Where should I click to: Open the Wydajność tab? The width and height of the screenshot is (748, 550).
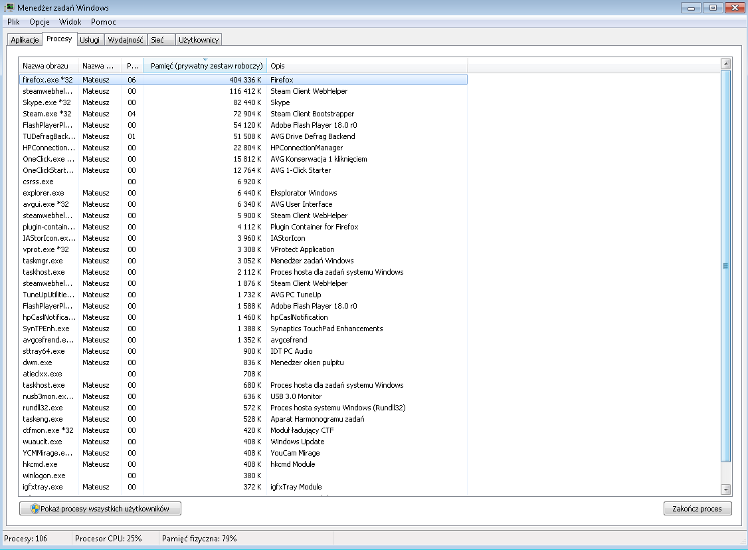(126, 40)
